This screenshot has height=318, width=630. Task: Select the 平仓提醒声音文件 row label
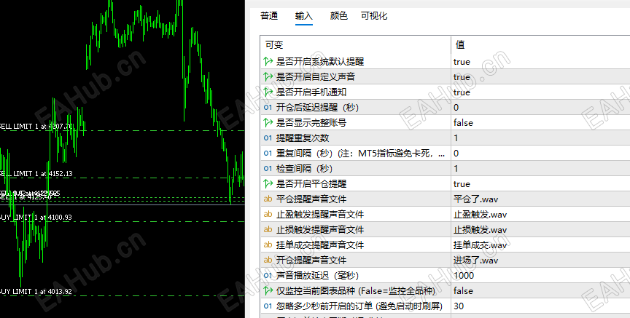(311, 199)
